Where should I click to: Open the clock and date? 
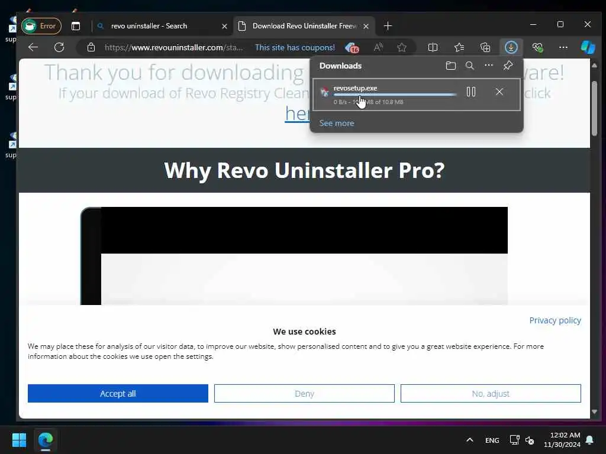[562, 440]
